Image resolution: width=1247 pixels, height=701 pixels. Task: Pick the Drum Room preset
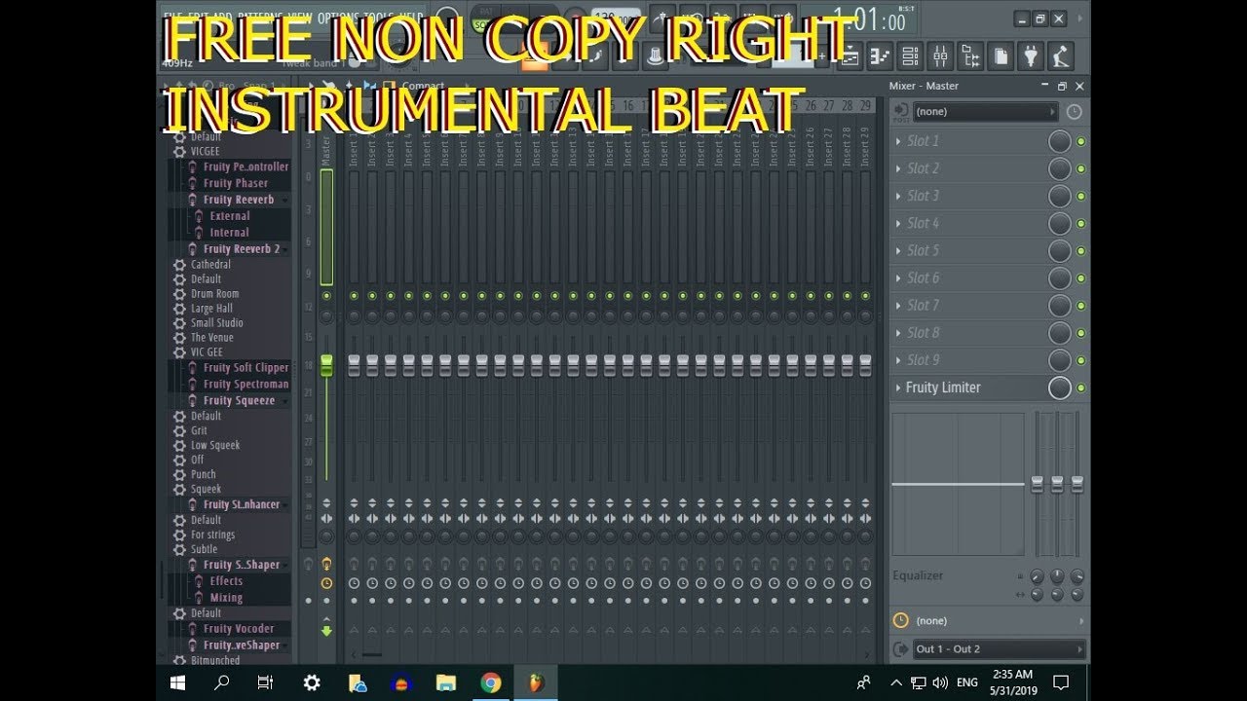point(214,294)
